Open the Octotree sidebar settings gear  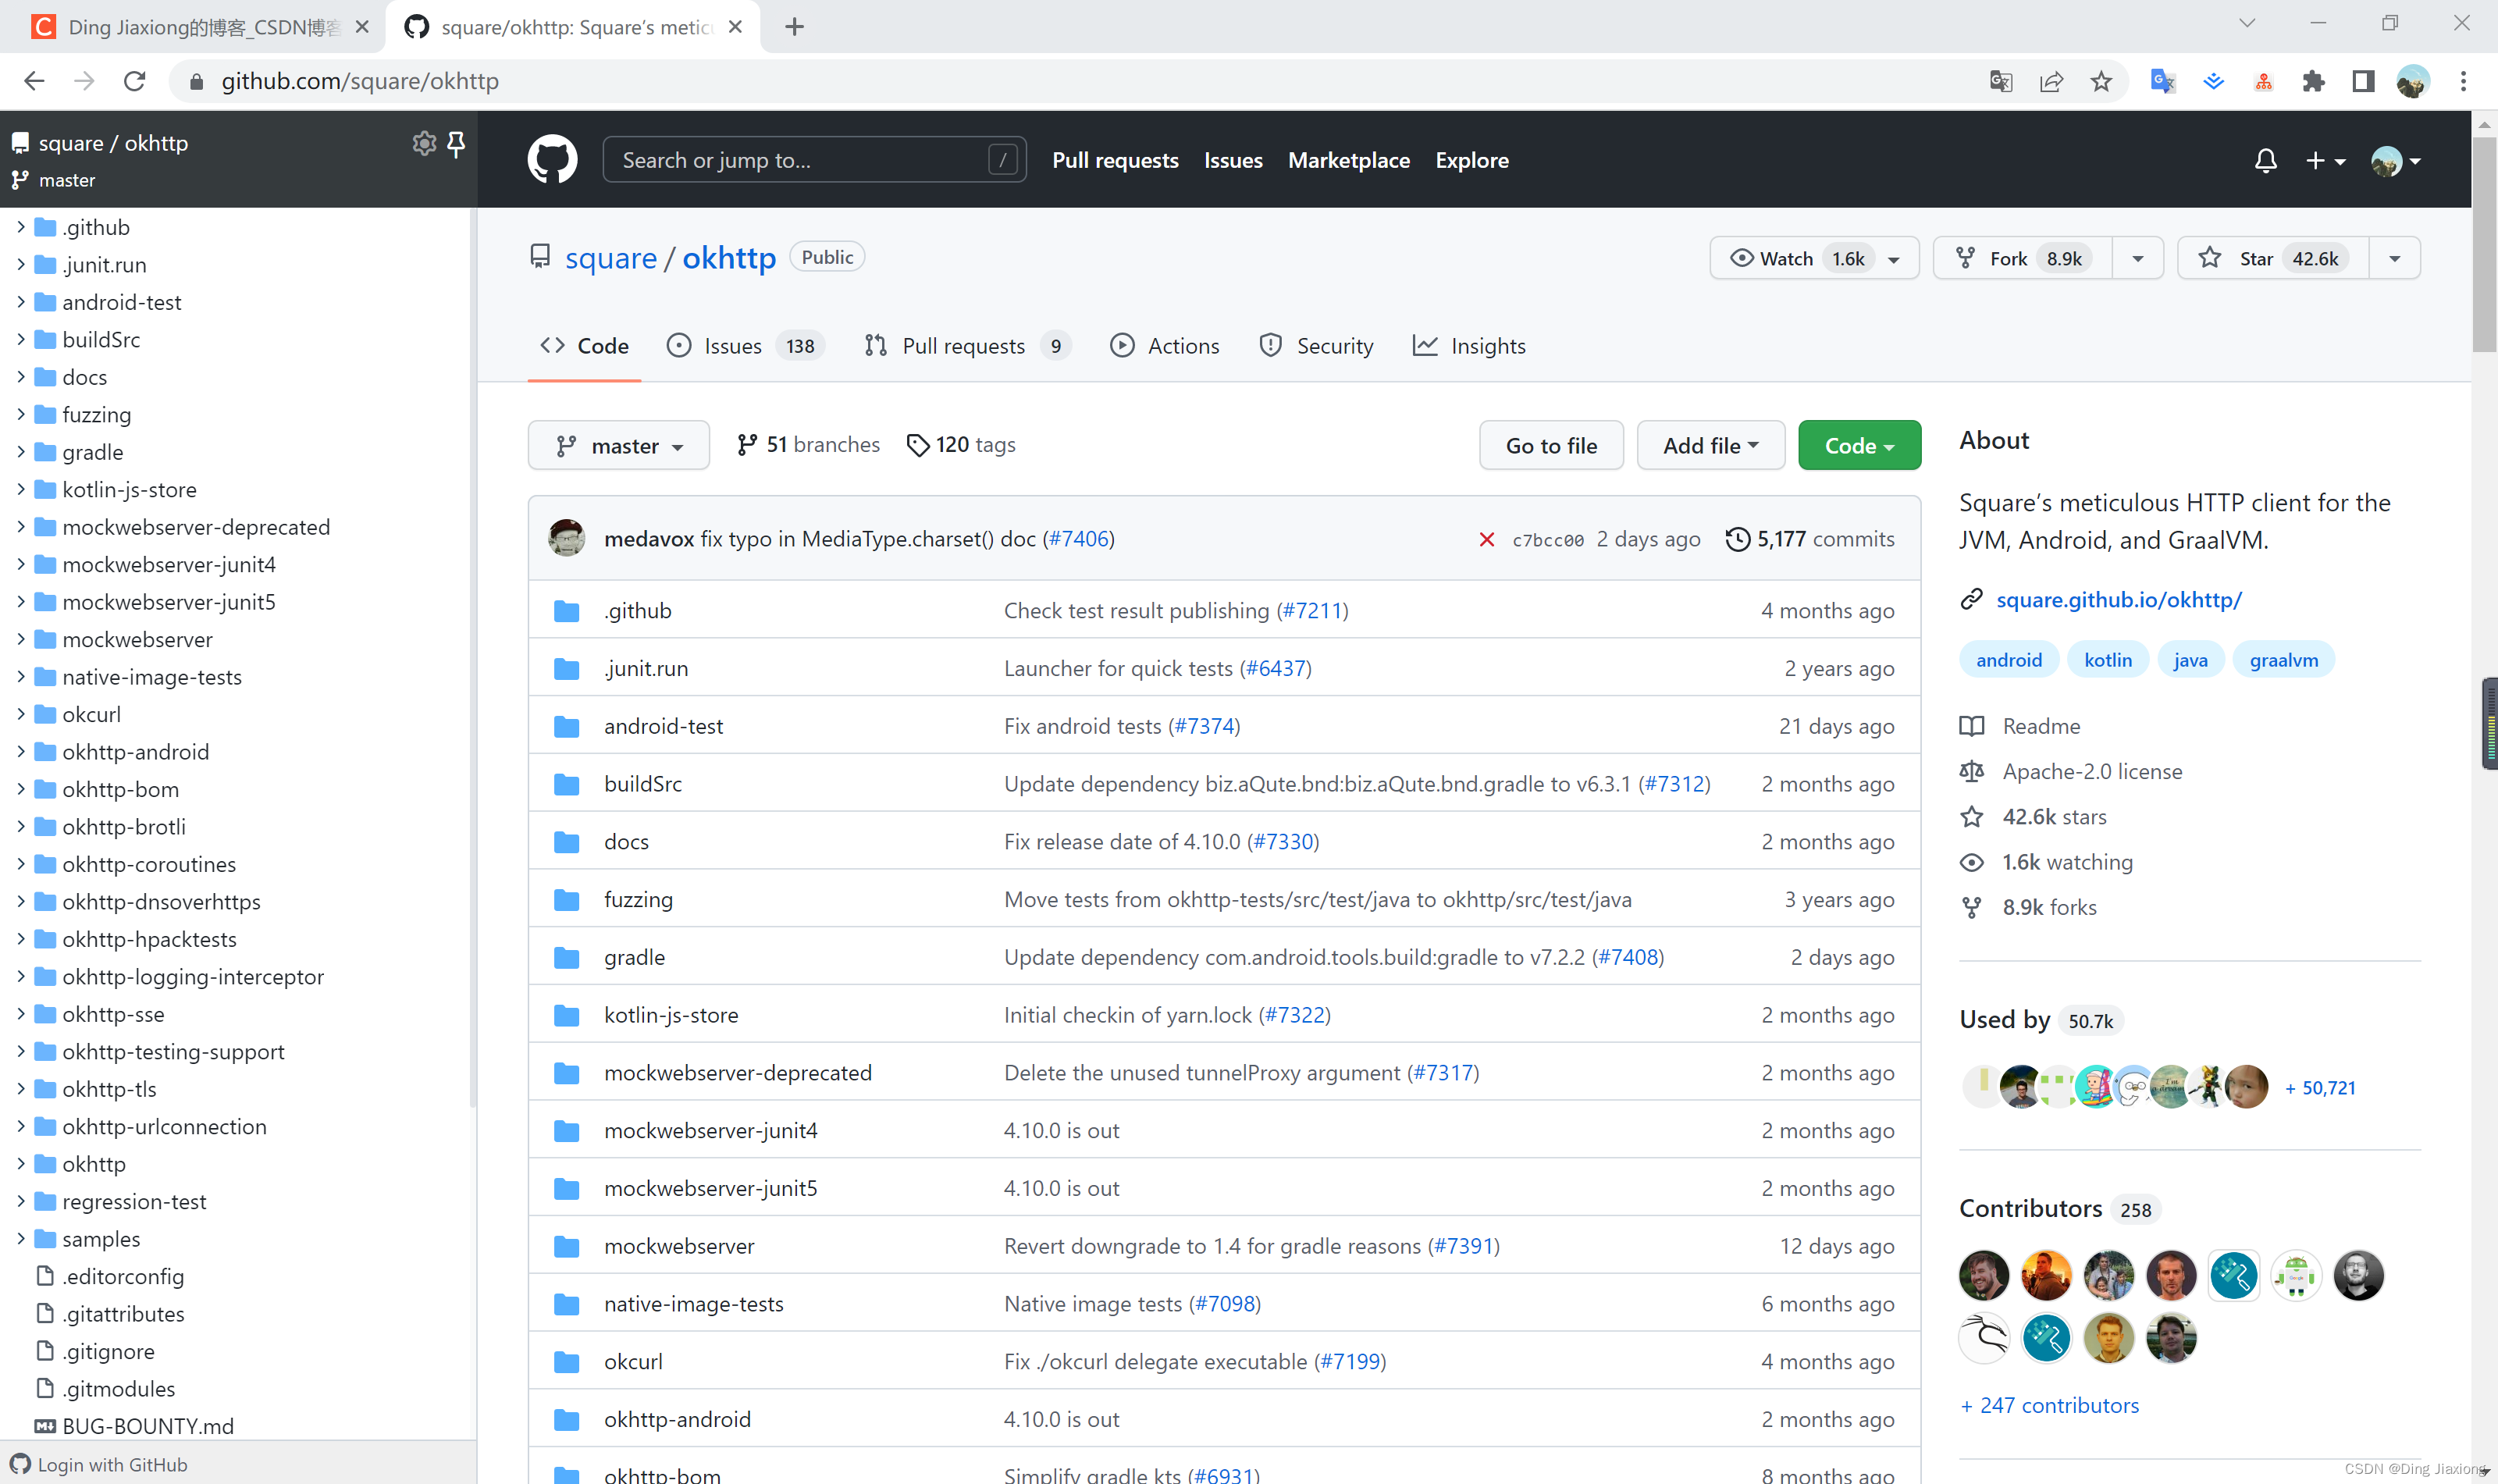pos(424,143)
